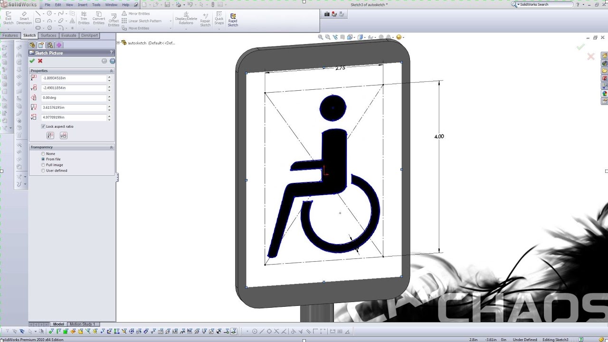Open the File menu
The height and width of the screenshot is (342, 608).
pyautogui.click(x=47, y=5)
